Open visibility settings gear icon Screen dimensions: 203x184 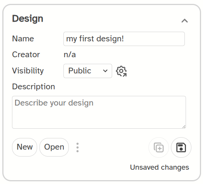(121, 71)
